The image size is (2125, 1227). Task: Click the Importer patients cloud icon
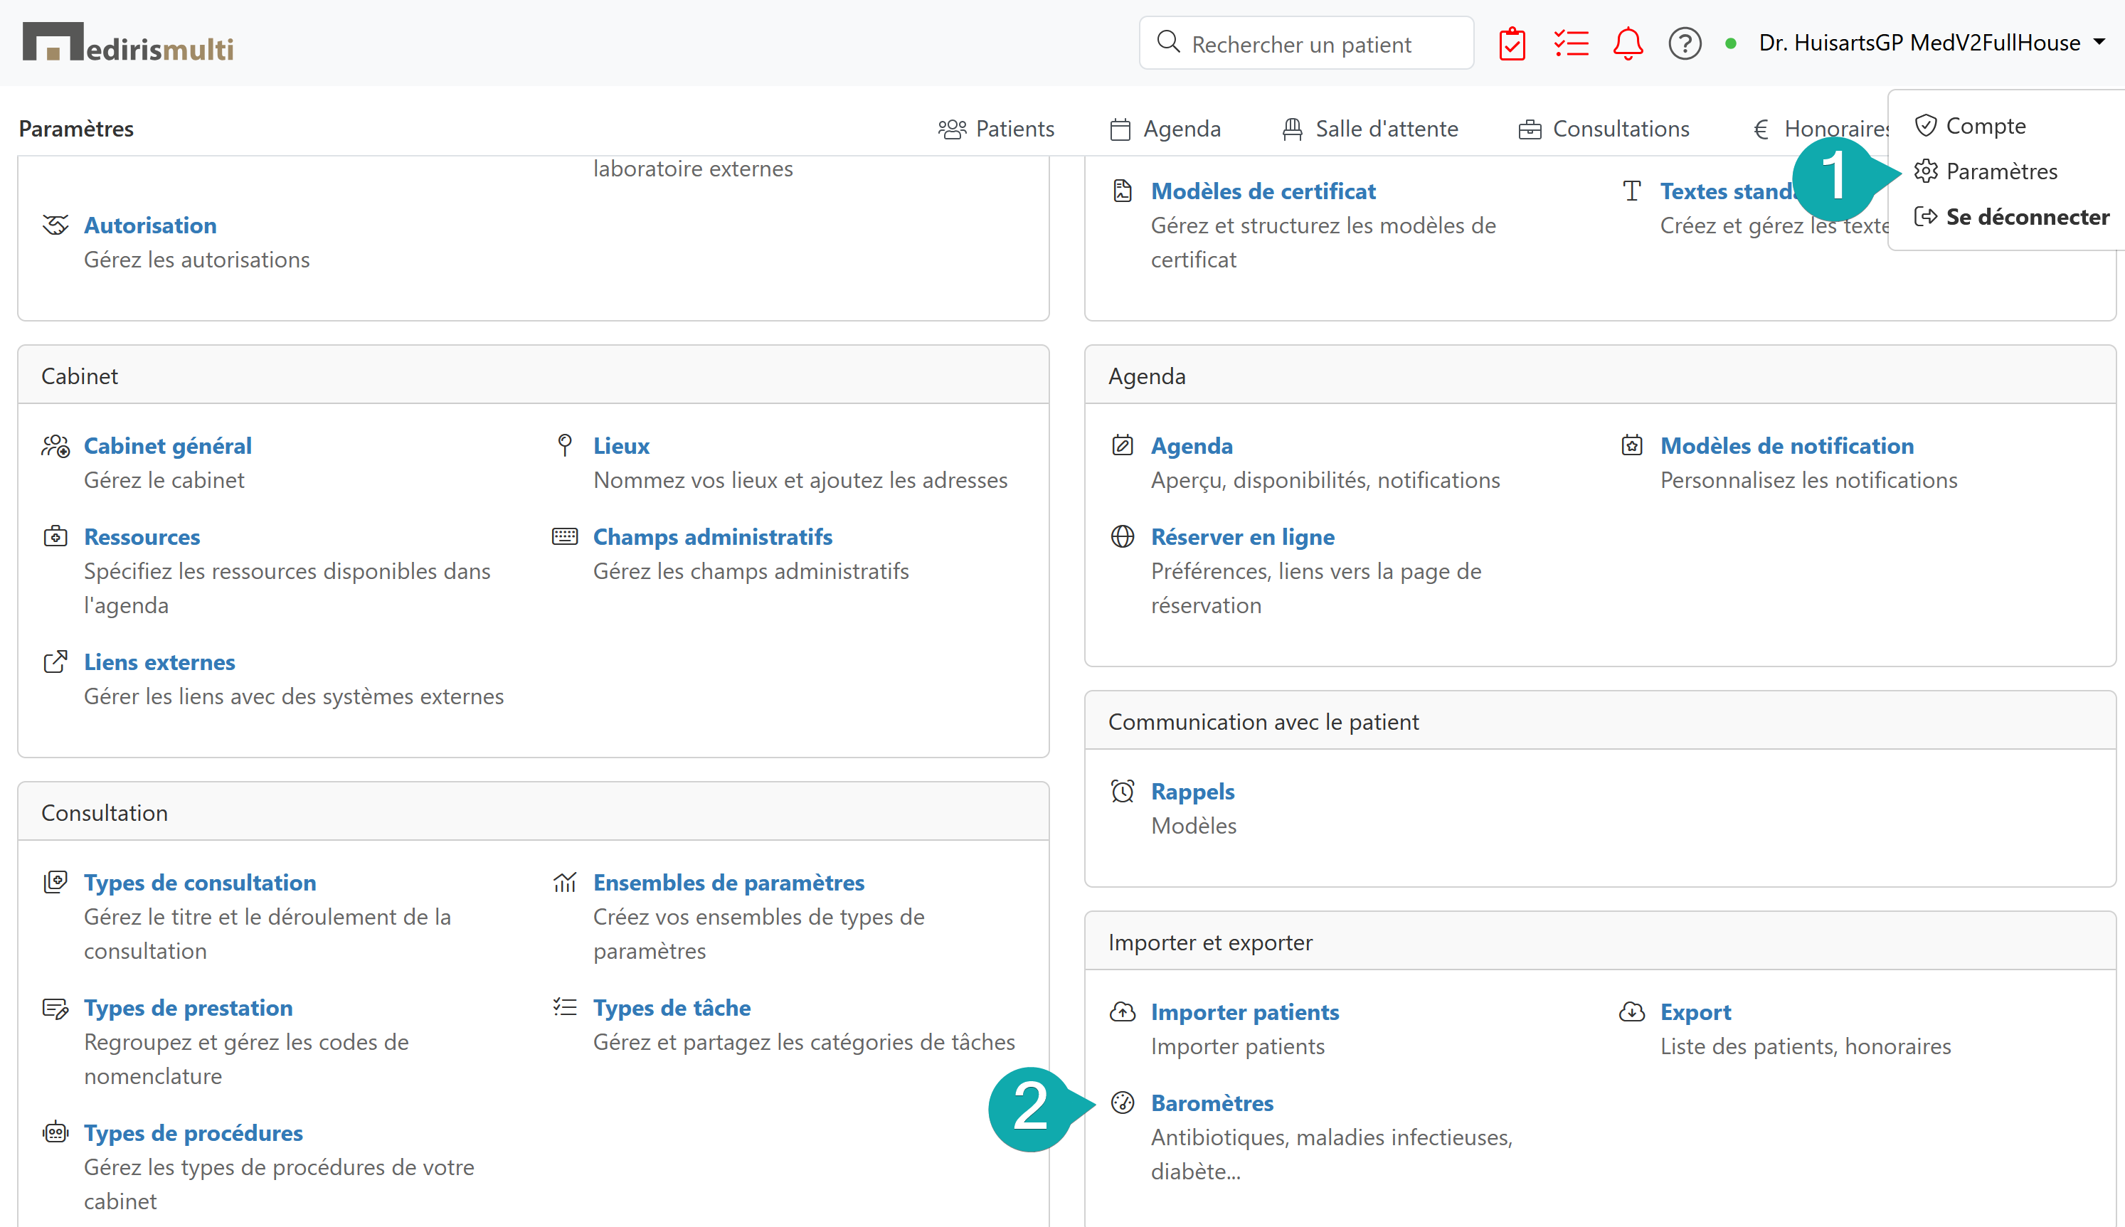pyautogui.click(x=1123, y=1011)
